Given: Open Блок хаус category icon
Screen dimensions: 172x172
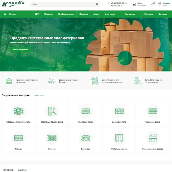Looking at the screenshot, I should click(x=86, y=138).
